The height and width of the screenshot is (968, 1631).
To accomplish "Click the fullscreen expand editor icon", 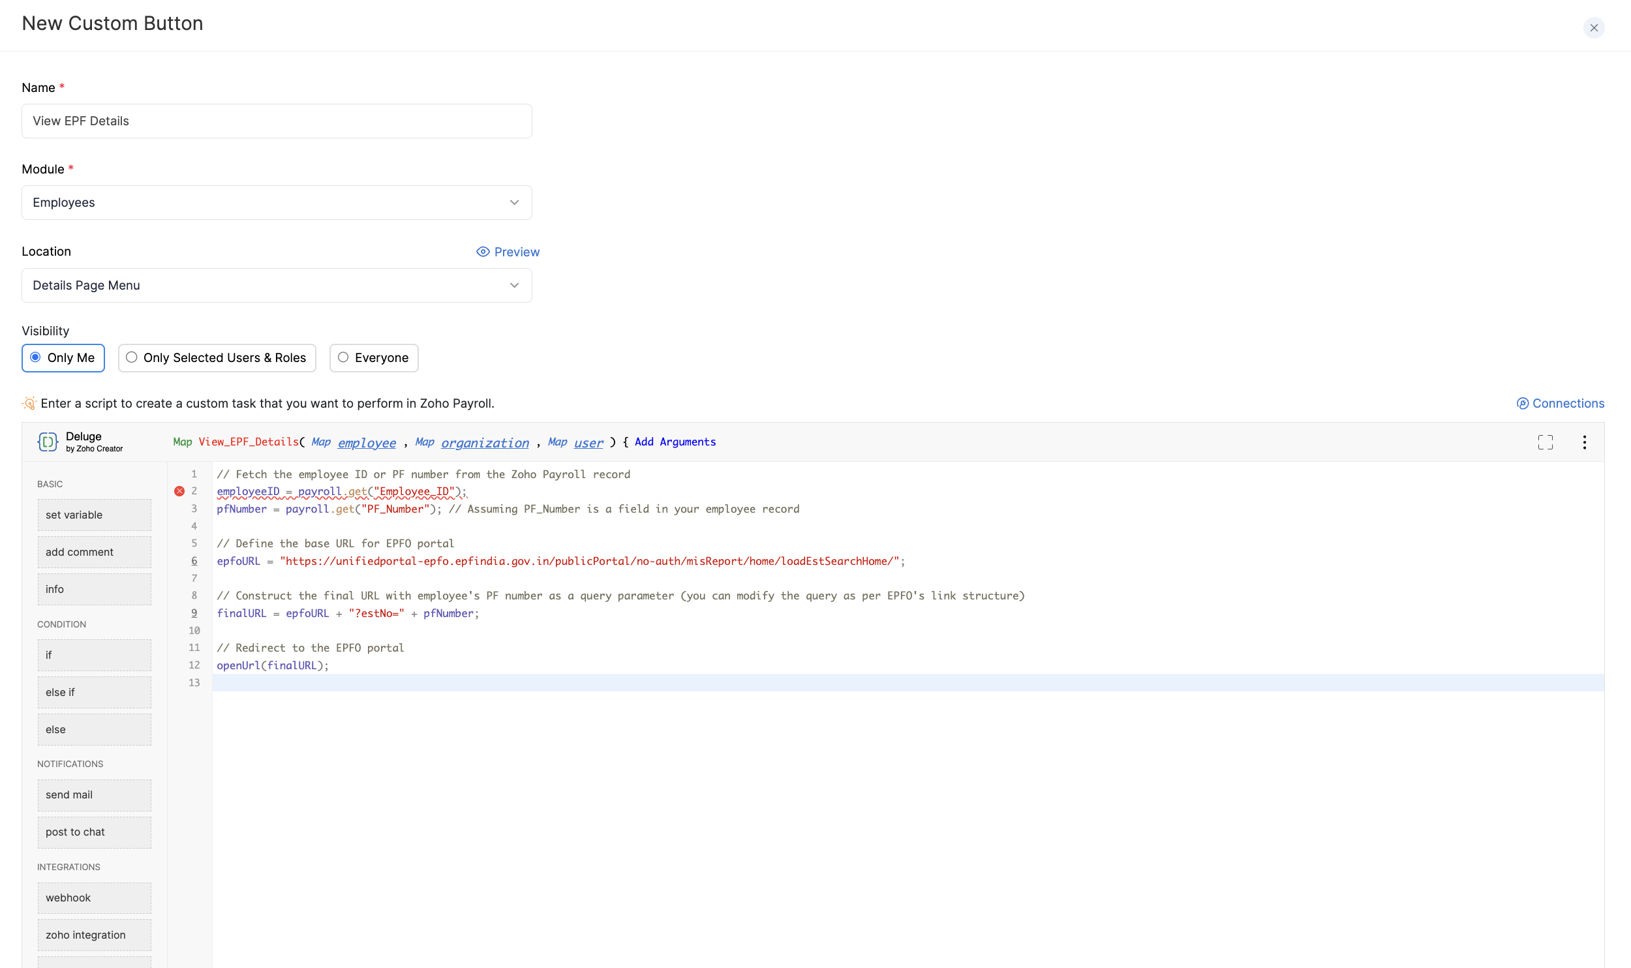I will click(x=1545, y=442).
